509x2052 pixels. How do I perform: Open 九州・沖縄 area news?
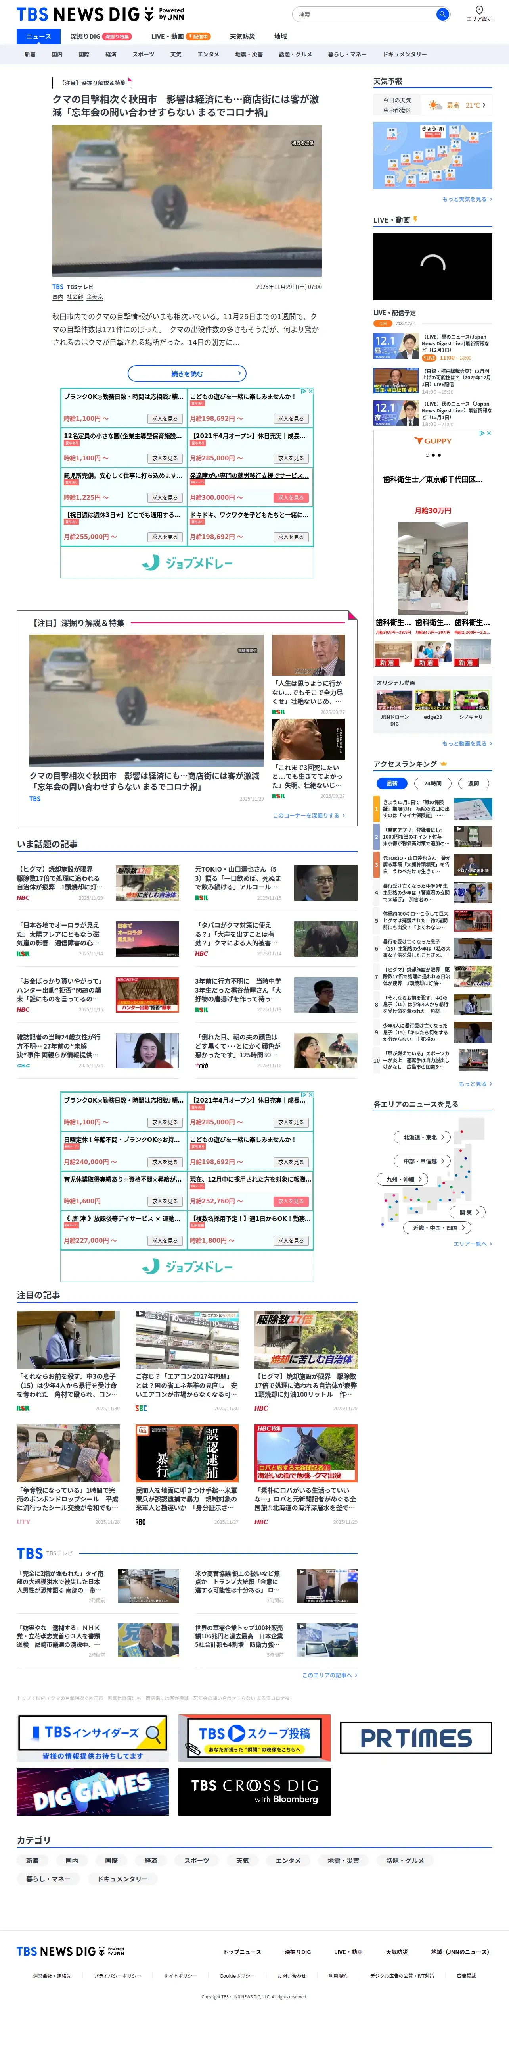[402, 1180]
